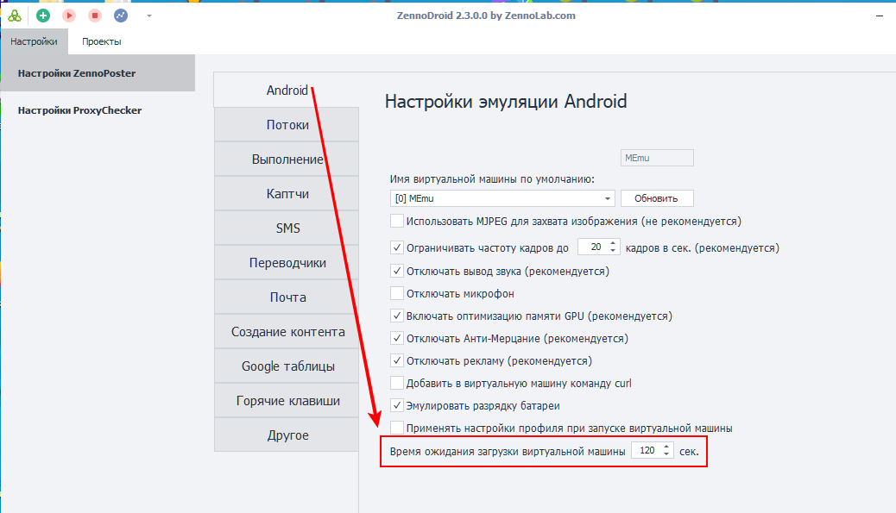
Task: Enable applying profile settings on VM launch
Action: [x=396, y=428]
